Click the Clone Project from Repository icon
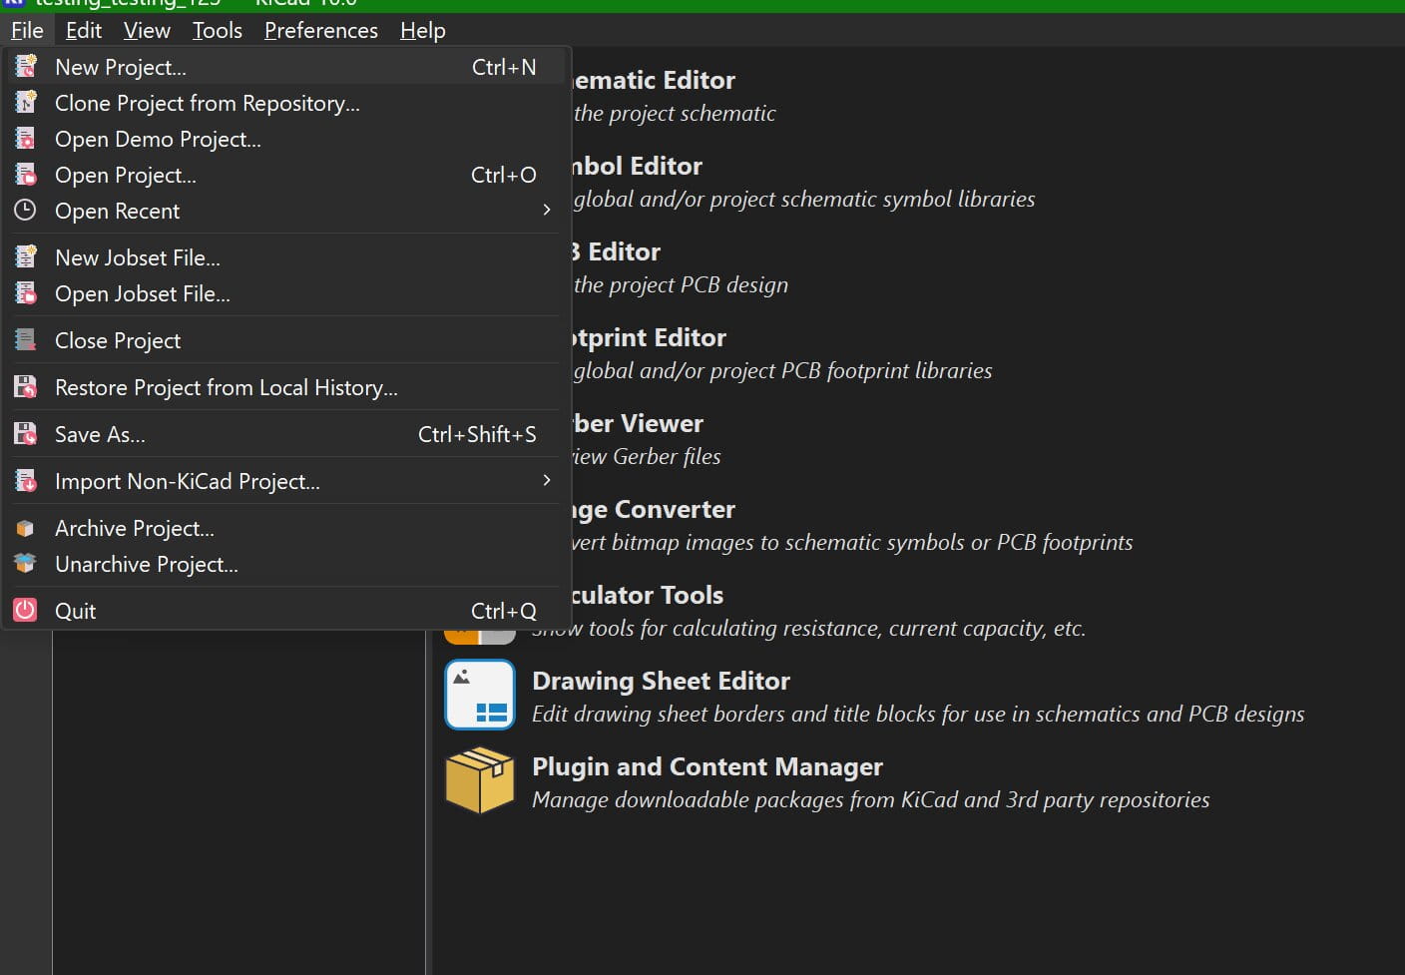 point(26,103)
